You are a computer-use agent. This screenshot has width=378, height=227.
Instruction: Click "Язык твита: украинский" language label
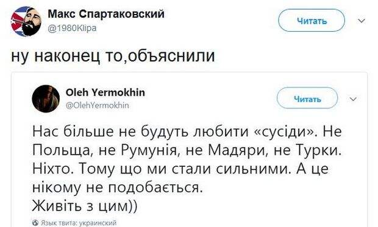[79, 223]
